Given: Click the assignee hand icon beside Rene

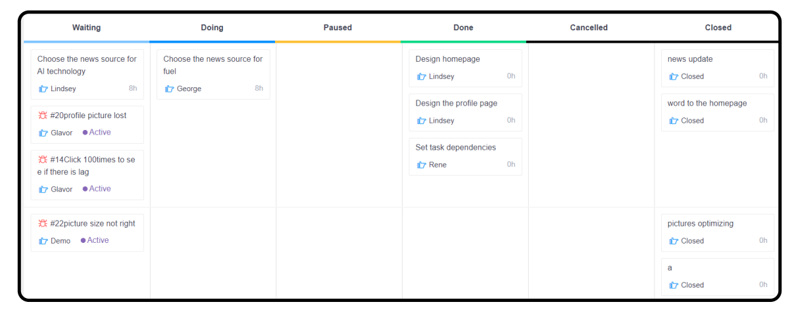Looking at the screenshot, I should [x=422, y=165].
